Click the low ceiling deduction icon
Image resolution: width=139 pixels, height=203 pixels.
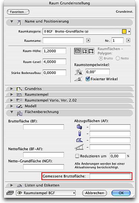point(79,147)
